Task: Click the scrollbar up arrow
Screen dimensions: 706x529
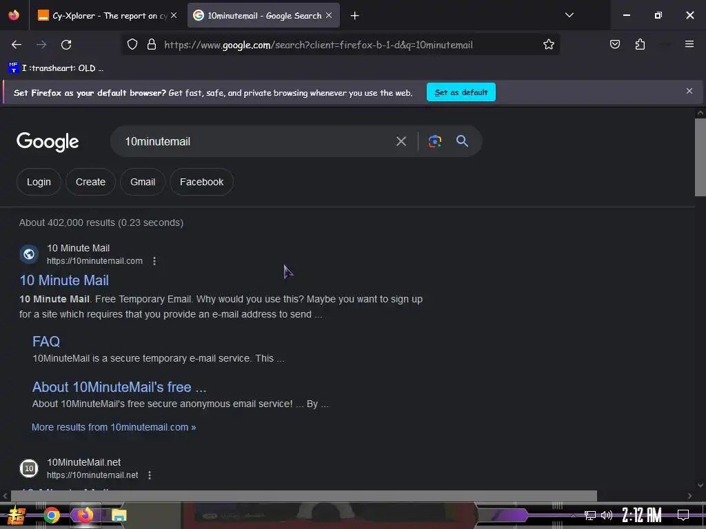Action: coord(700,113)
